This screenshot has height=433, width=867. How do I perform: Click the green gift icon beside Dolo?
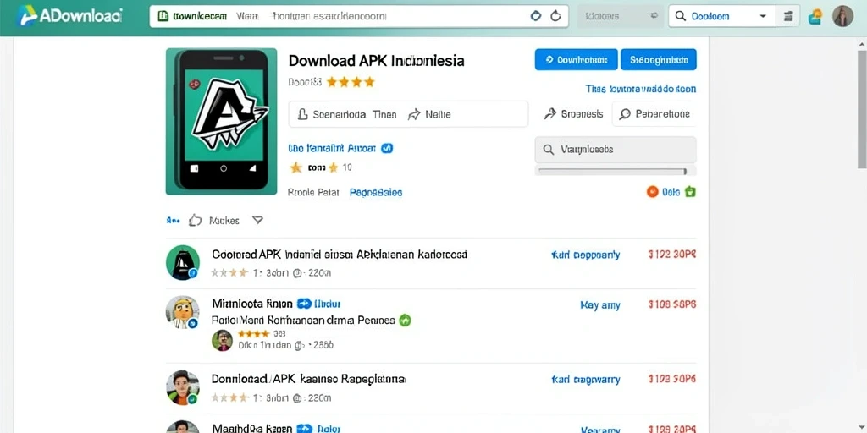click(x=690, y=192)
